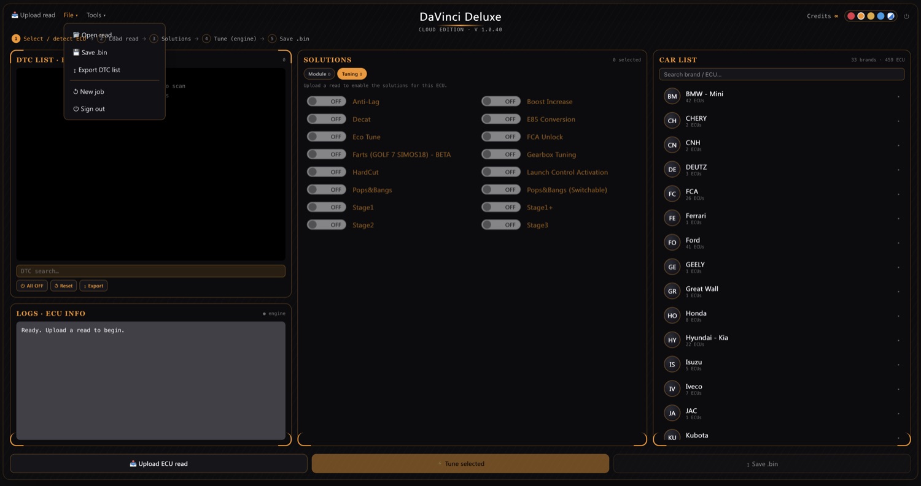Pick the GE avatar for GEELY
This screenshot has width=921, height=486.
click(x=672, y=267)
